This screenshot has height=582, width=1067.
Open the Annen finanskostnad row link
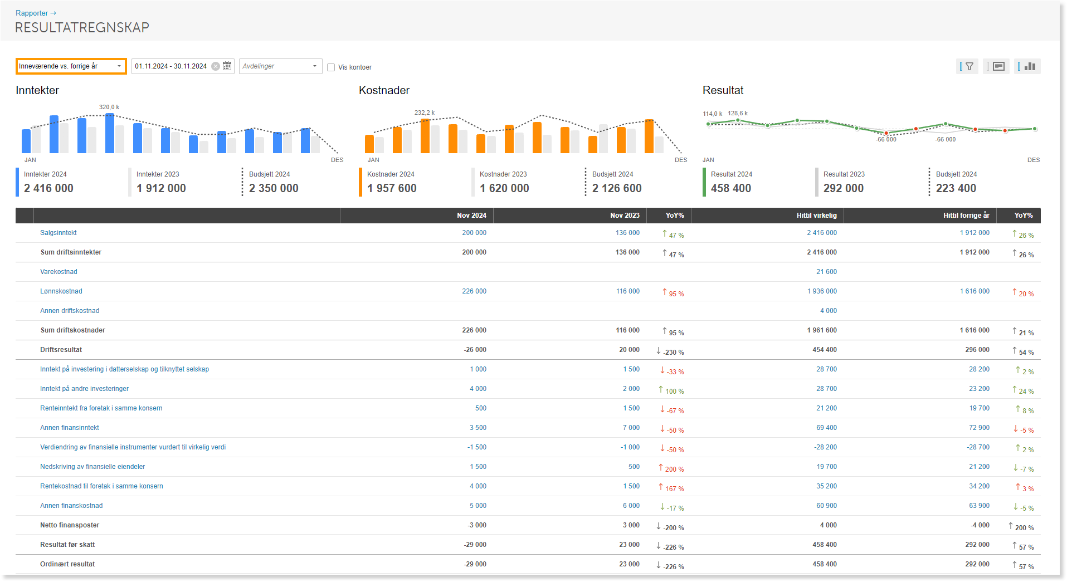pos(71,506)
